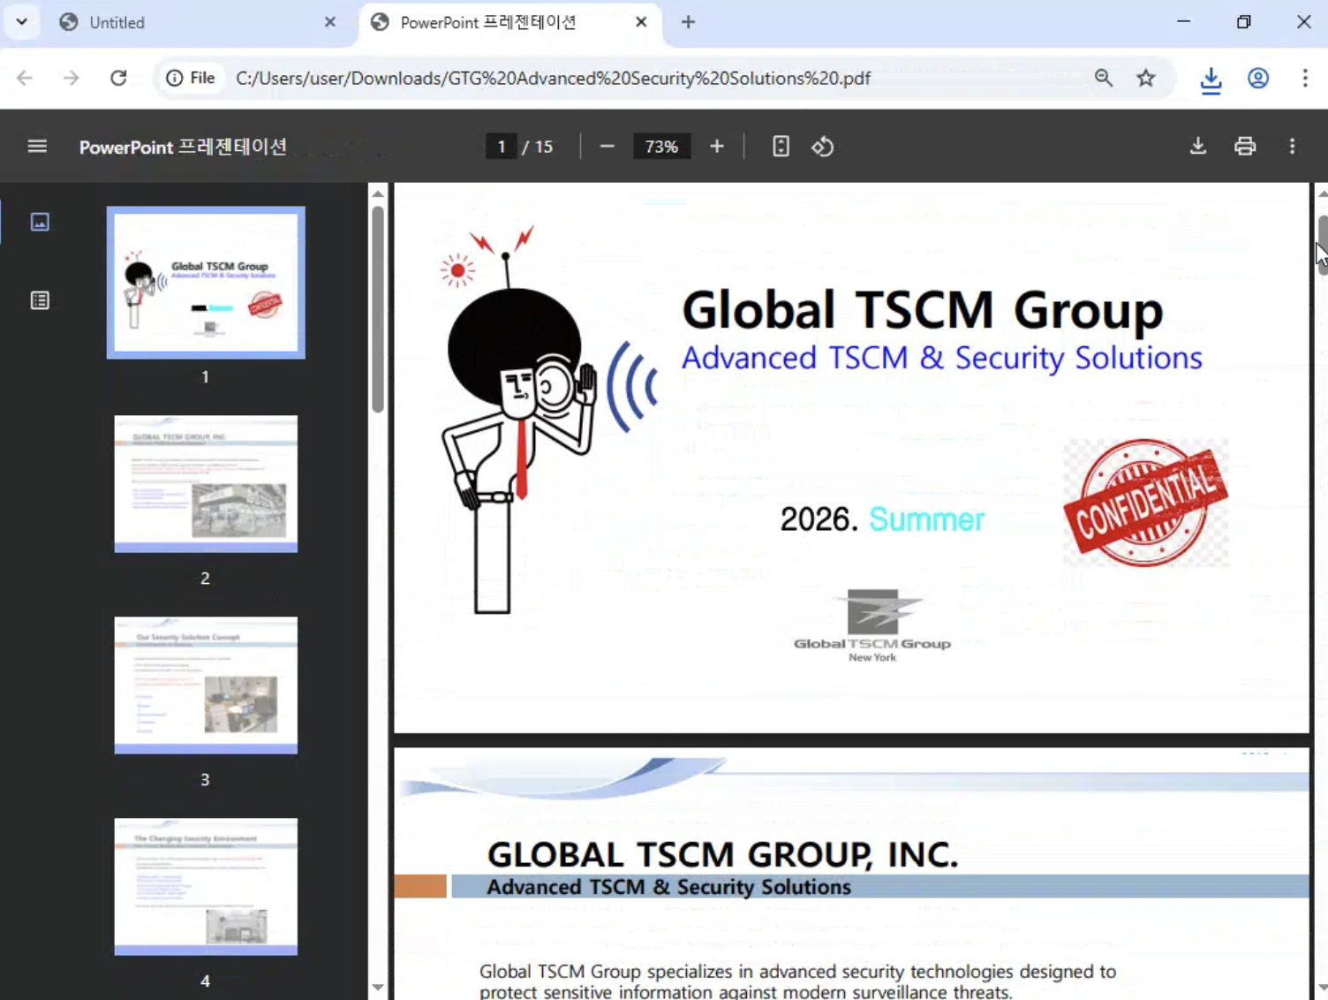Show document outline in sidebar
This screenshot has height=1000, width=1328.
(40, 300)
